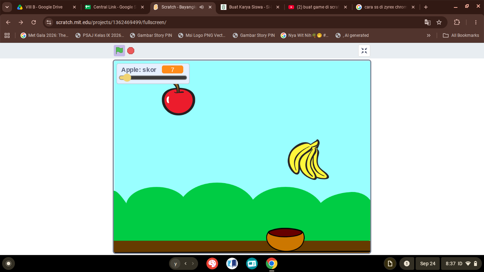Open All Bookmarks folder
484x272 pixels.
coord(461,35)
